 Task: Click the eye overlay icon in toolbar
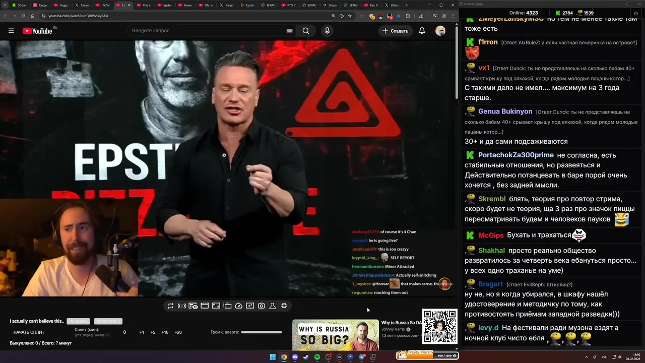(193, 306)
